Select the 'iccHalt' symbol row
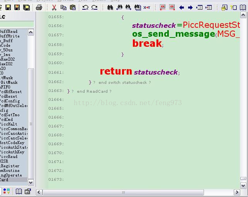The image size is (248, 197). [14, 124]
